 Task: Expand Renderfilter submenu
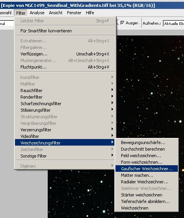(x=65, y=97)
